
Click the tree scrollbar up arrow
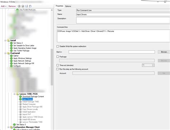tap(52, 10)
